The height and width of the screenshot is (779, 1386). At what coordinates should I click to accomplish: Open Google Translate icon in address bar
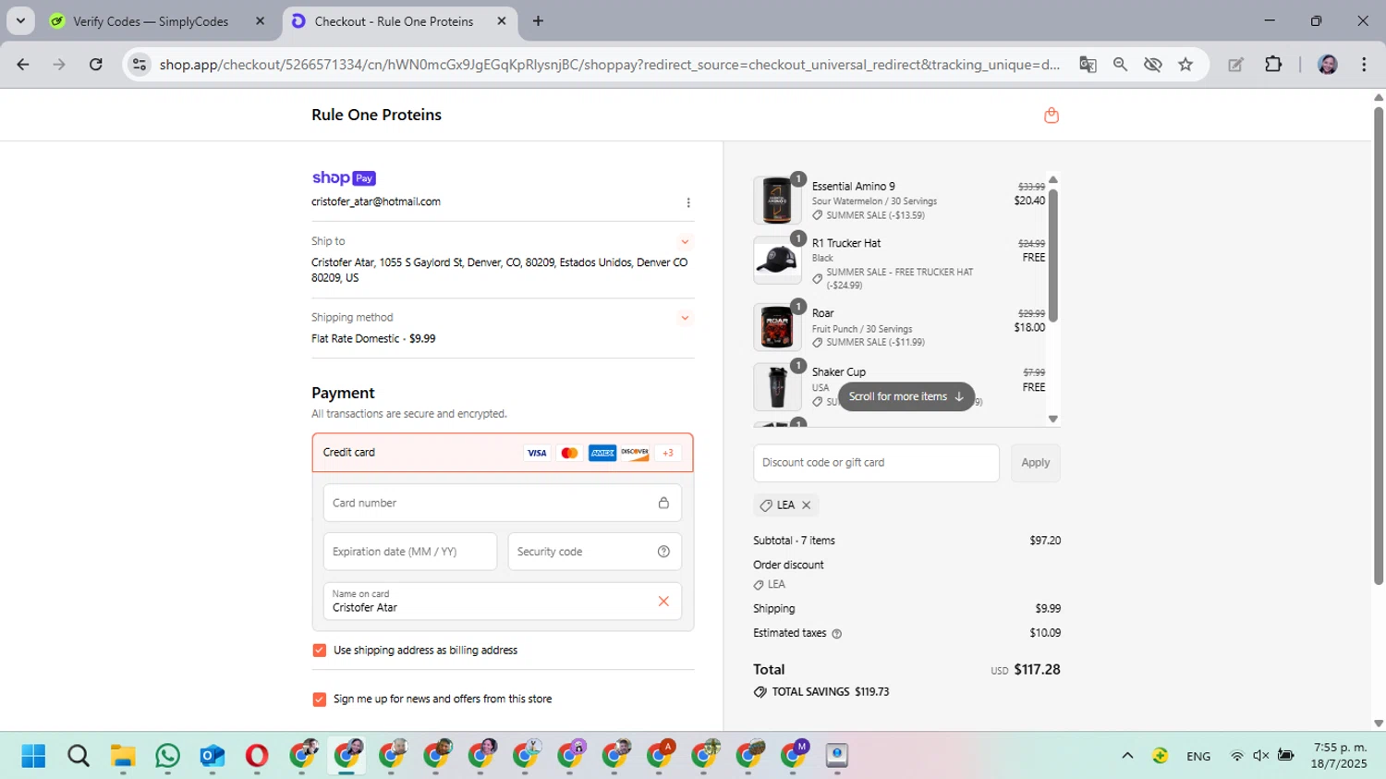(x=1088, y=65)
